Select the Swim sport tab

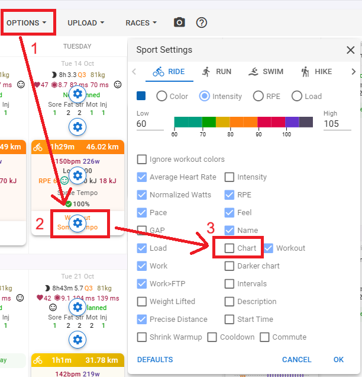pos(266,72)
